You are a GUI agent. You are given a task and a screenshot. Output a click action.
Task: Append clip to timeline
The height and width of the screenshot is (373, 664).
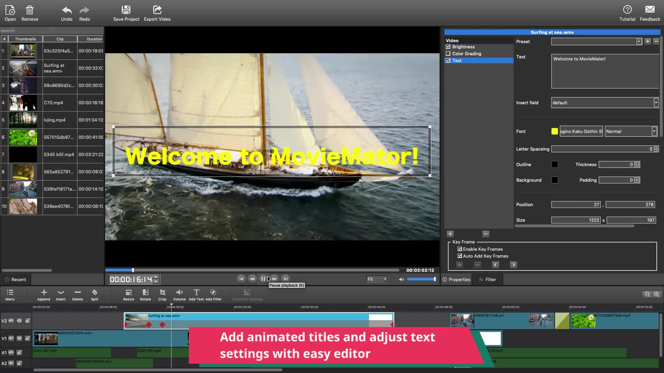[44, 293]
